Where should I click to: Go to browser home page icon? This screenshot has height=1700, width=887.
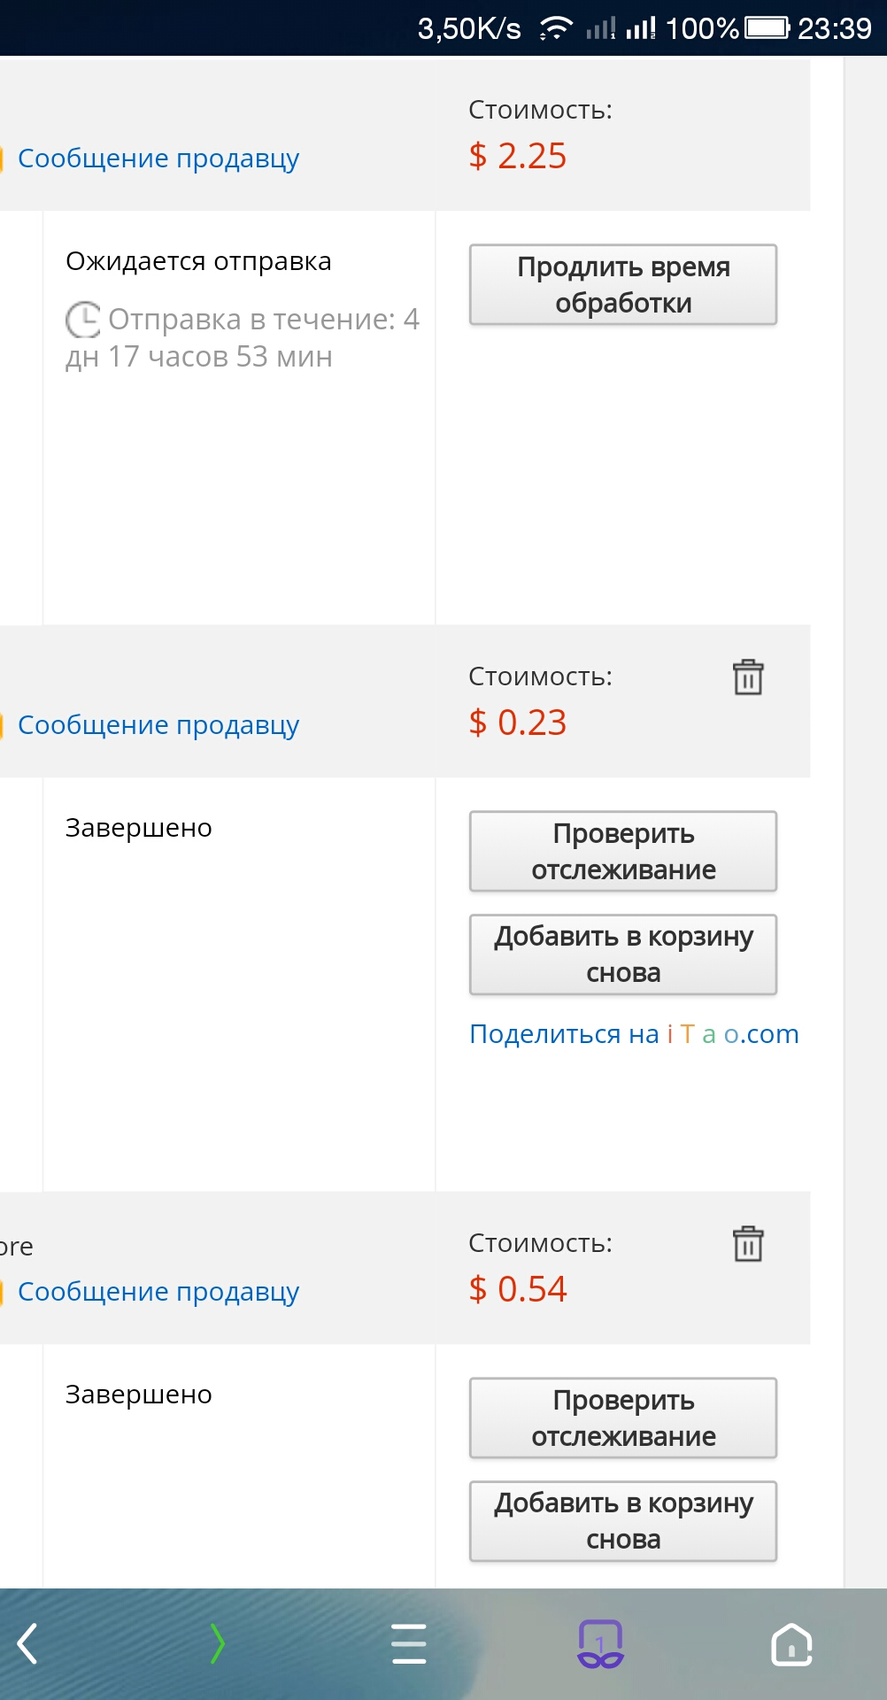[x=791, y=1644]
